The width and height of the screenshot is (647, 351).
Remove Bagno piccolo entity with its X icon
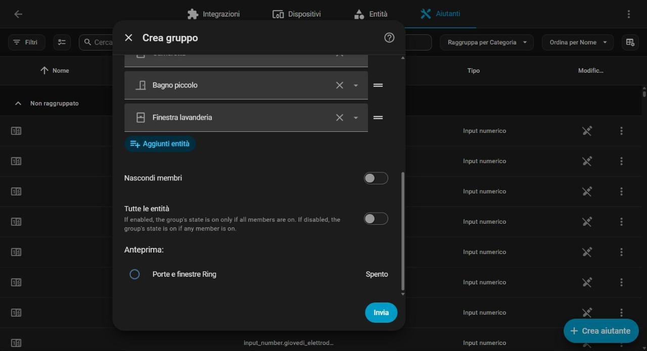coord(340,85)
